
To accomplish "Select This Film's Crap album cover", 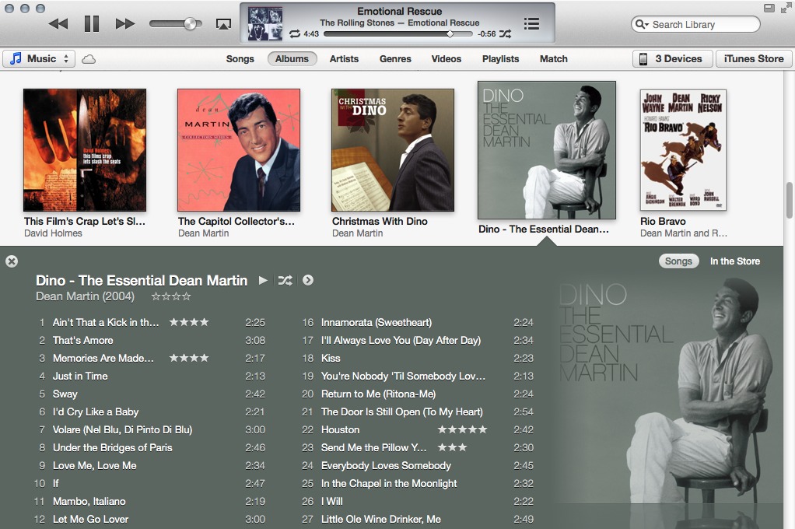I will [85, 150].
